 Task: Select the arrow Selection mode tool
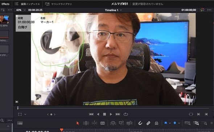[x=78, y=123]
